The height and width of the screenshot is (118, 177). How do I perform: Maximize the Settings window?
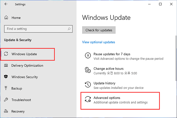pyautogui.click(x=160, y=4)
